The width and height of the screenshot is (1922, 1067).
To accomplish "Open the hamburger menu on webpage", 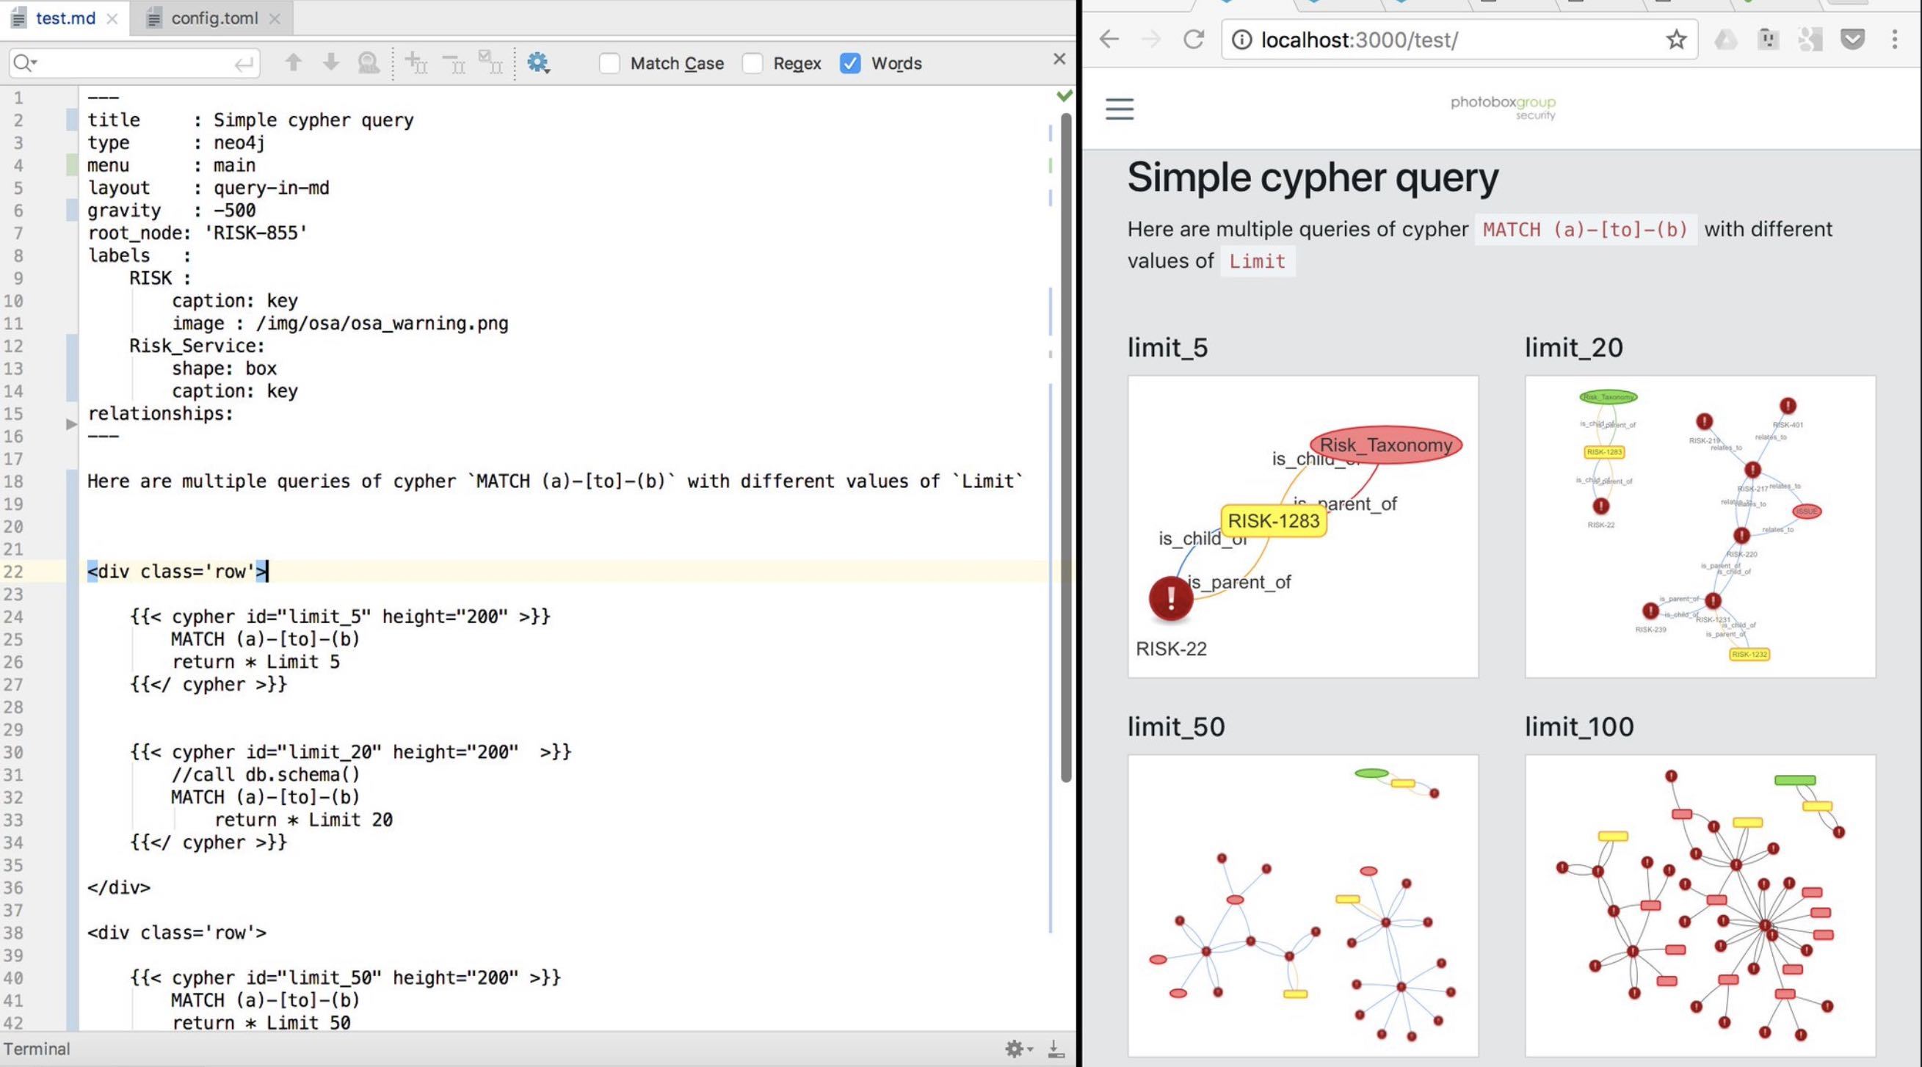I will point(1119,109).
